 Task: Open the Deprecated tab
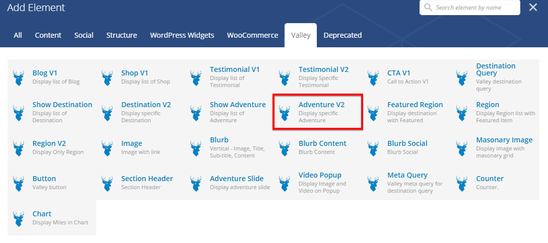pyautogui.click(x=342, y=35)
